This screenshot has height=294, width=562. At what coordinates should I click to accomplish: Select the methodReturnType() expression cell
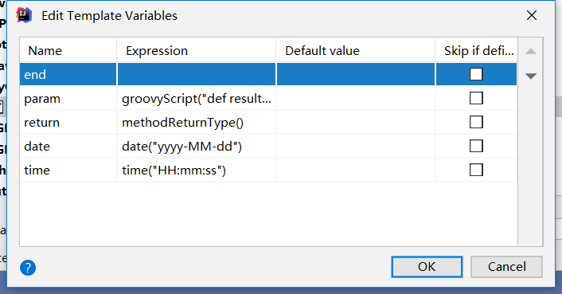pyautogui.click(x=197, y=122)
